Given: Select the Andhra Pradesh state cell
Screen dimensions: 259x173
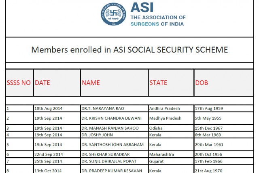Looking at the screenshot, I should [164, 108].
